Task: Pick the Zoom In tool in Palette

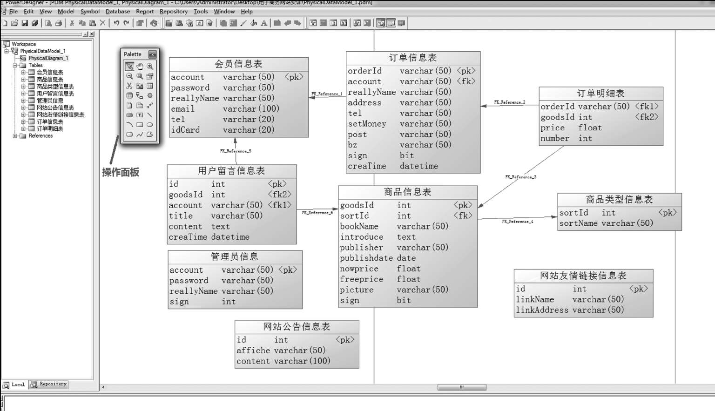Action: (x=150, y=67)
